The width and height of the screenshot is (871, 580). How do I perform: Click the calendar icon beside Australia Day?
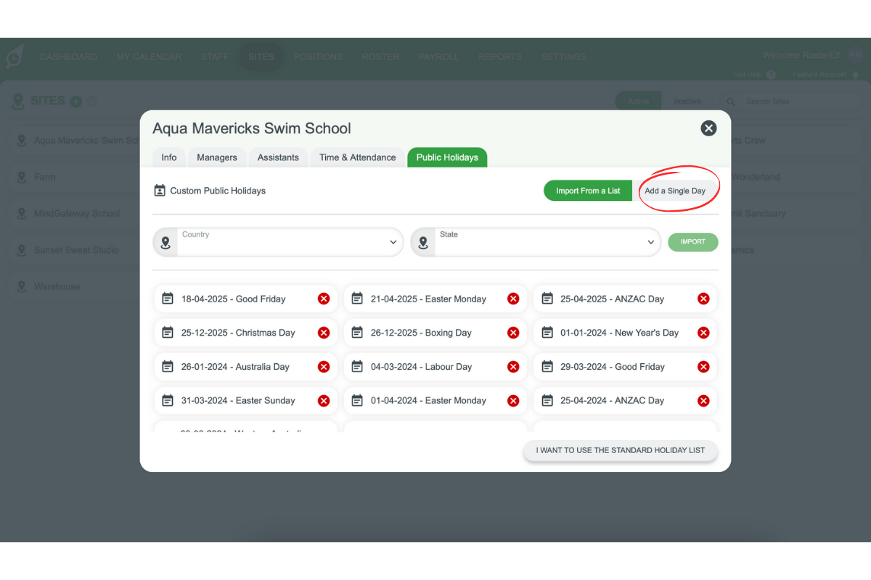[167, 366]
